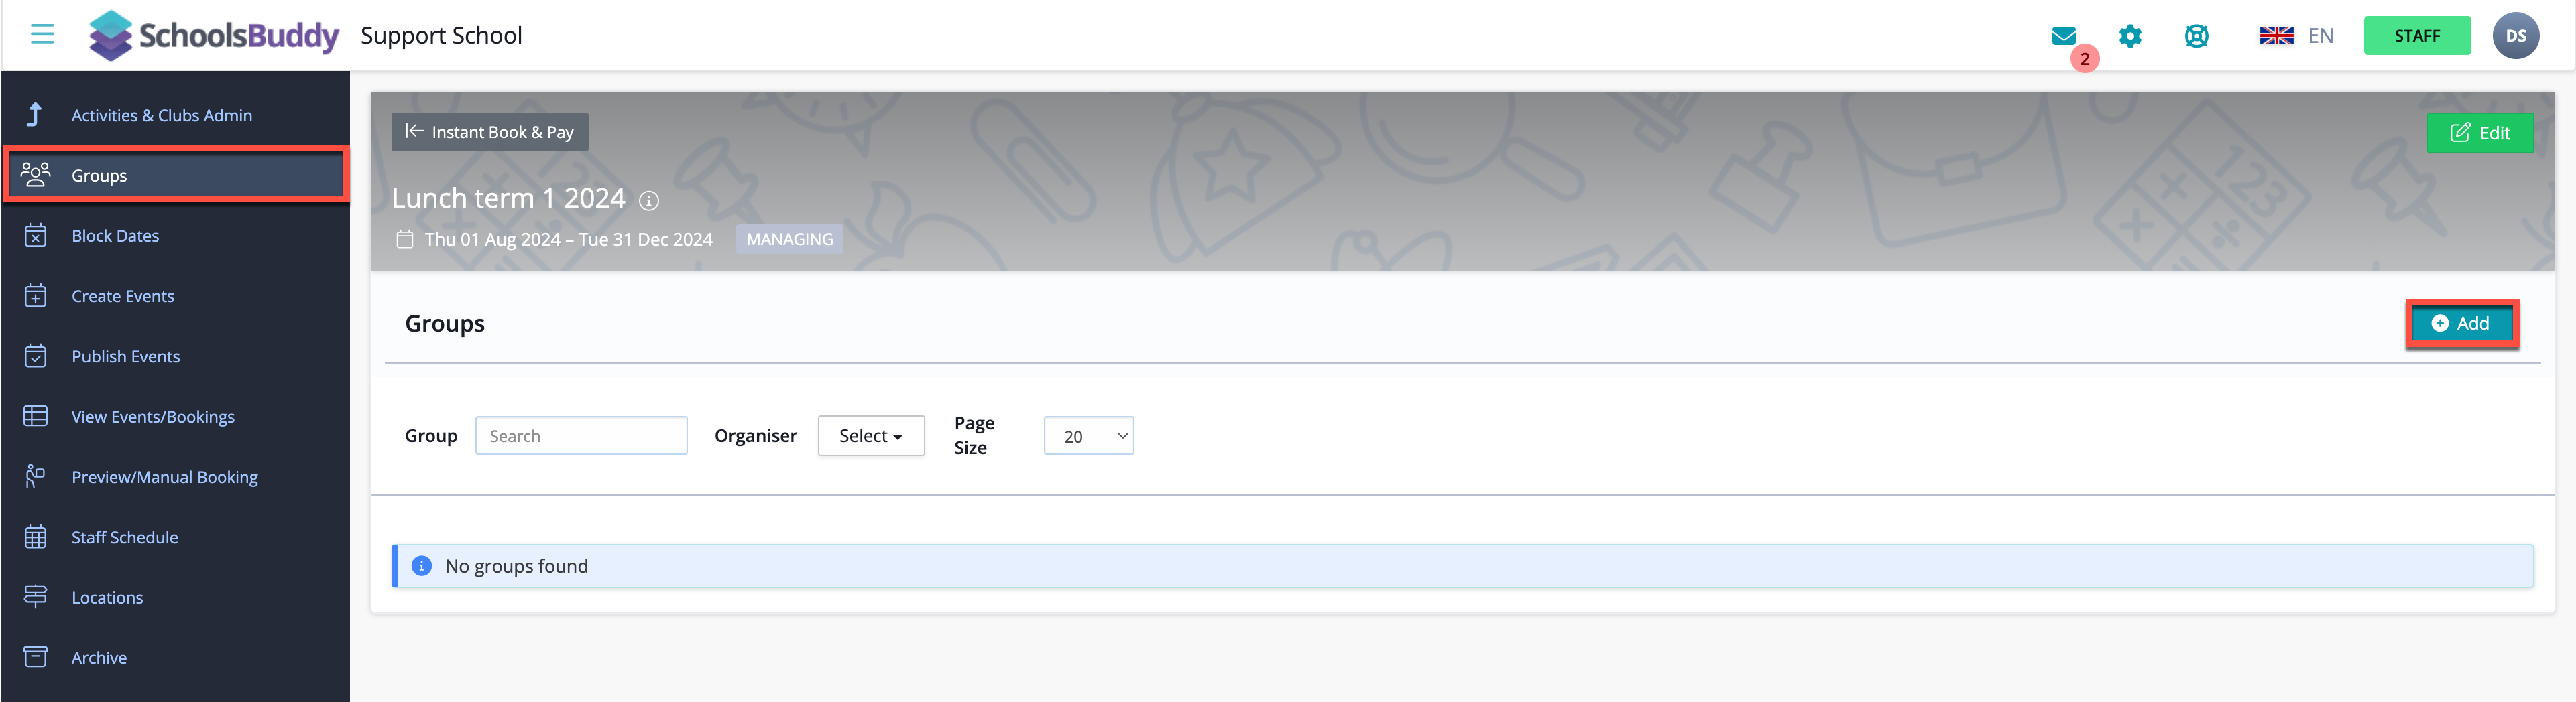Open the settings gear icon
This screenshot has height=702, width=2576.
(2130, 36)
